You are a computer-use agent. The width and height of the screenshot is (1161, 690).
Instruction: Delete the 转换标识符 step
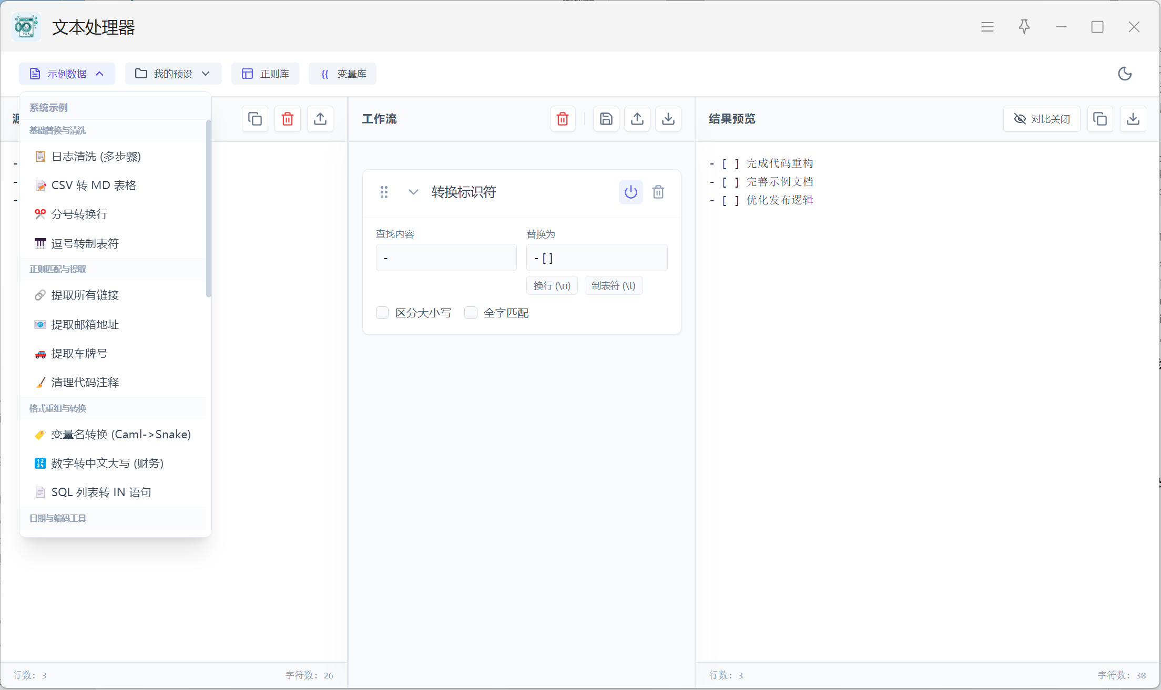click(x=658, y=192)
